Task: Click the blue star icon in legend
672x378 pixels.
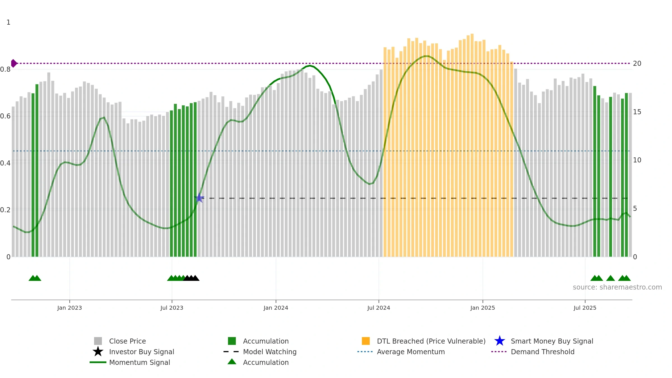Action: [x=500, y=341]
